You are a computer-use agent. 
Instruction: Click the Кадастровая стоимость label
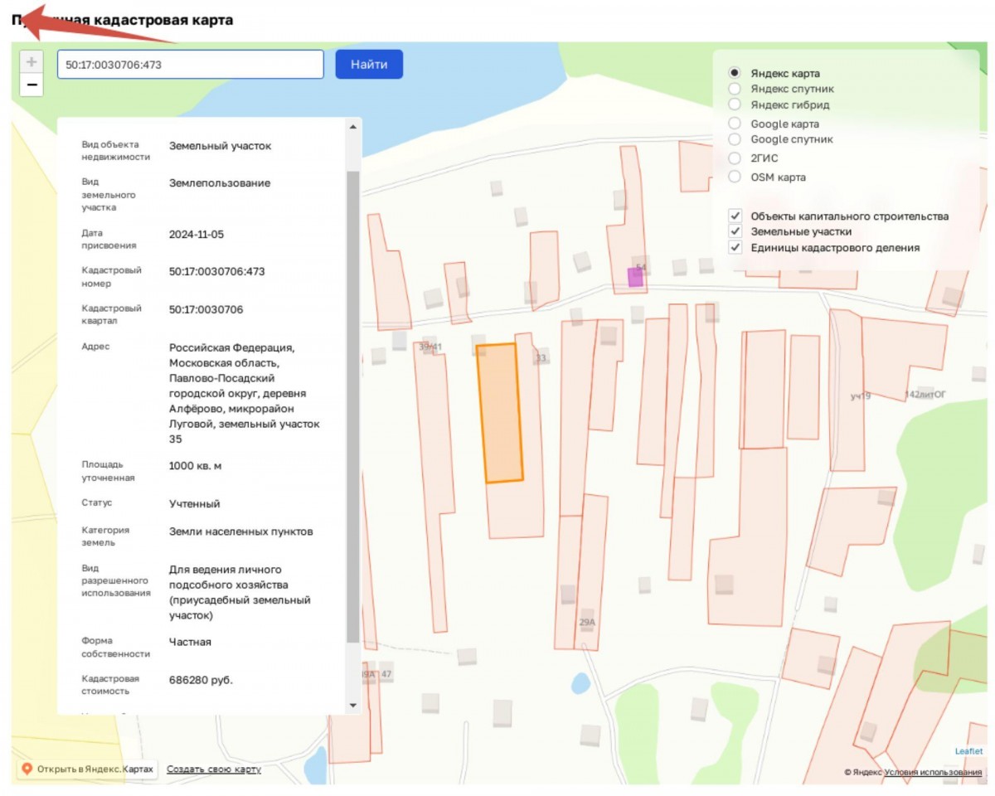tap(111, 685)
